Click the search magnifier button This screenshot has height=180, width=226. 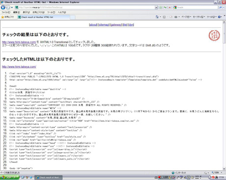[x=221, y=7]
